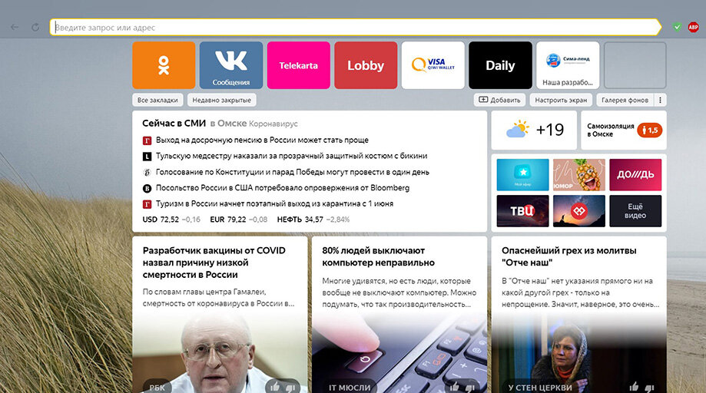The height and width of the screenshot is (393, 706).
Task: Click Настроить экран button
Action: [561, 101]
